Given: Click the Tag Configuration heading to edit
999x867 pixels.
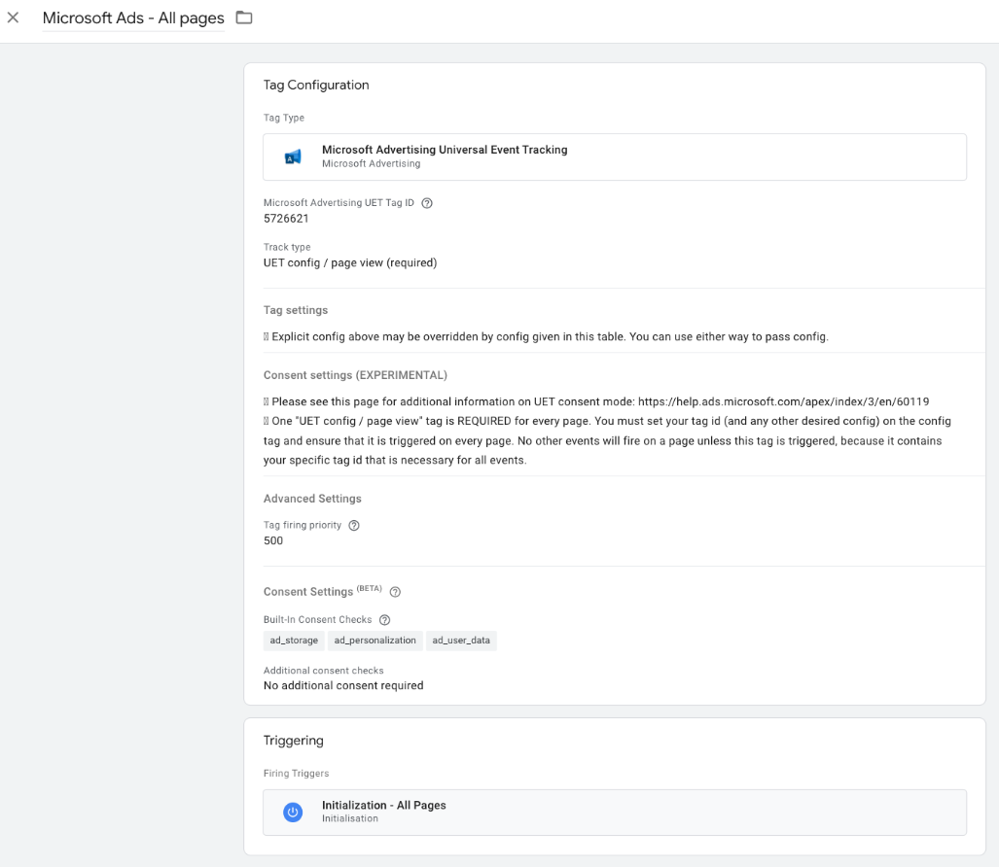Looking at the screenshot, I should 316,86.
